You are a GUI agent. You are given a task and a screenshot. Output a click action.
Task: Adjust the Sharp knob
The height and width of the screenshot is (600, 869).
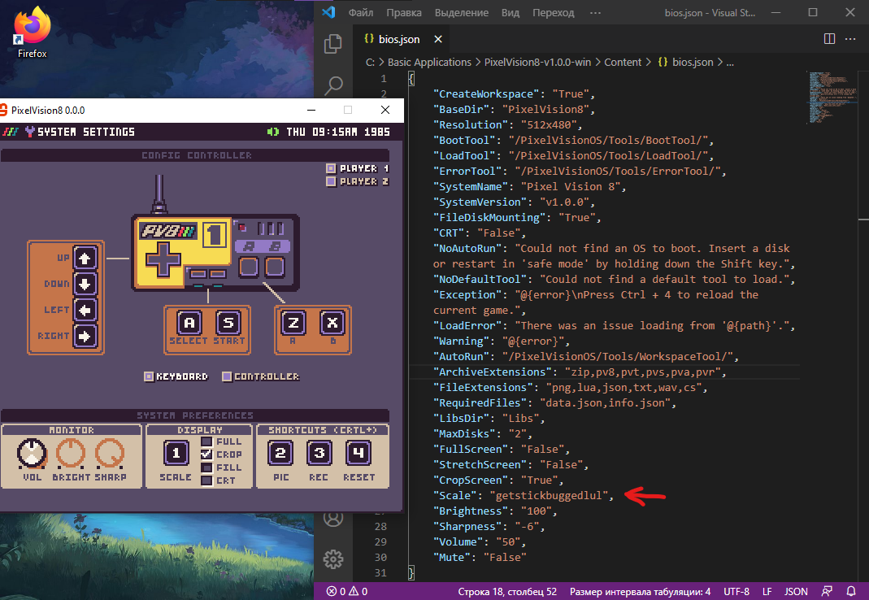(x=110, y=453)
